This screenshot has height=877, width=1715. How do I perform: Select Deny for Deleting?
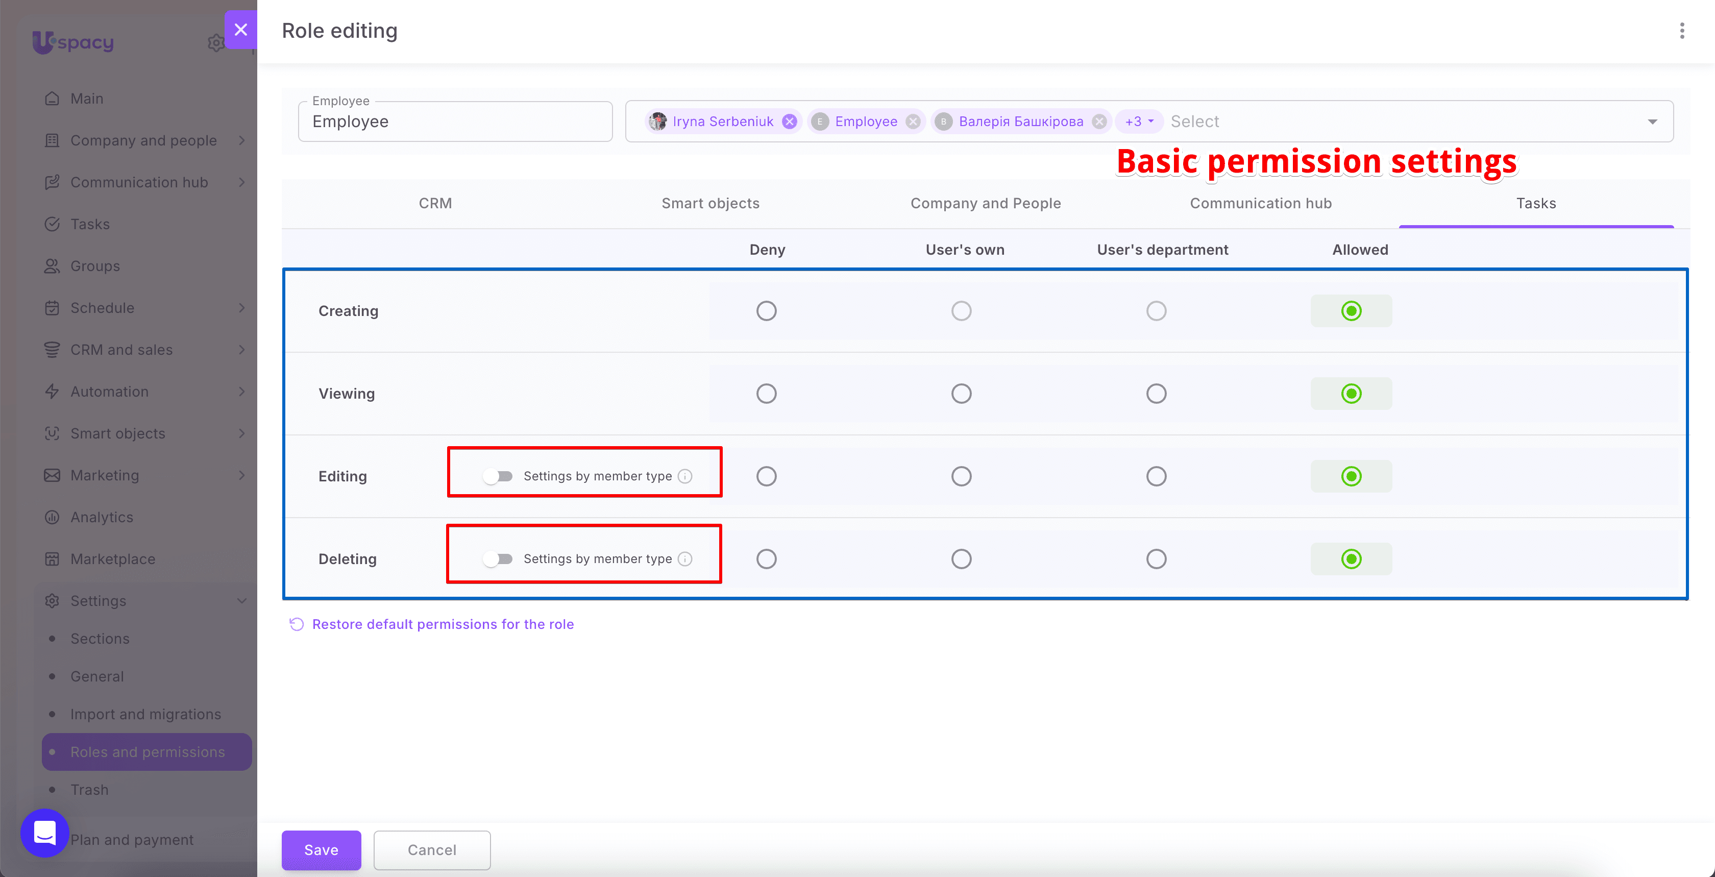tap(766, 558)
